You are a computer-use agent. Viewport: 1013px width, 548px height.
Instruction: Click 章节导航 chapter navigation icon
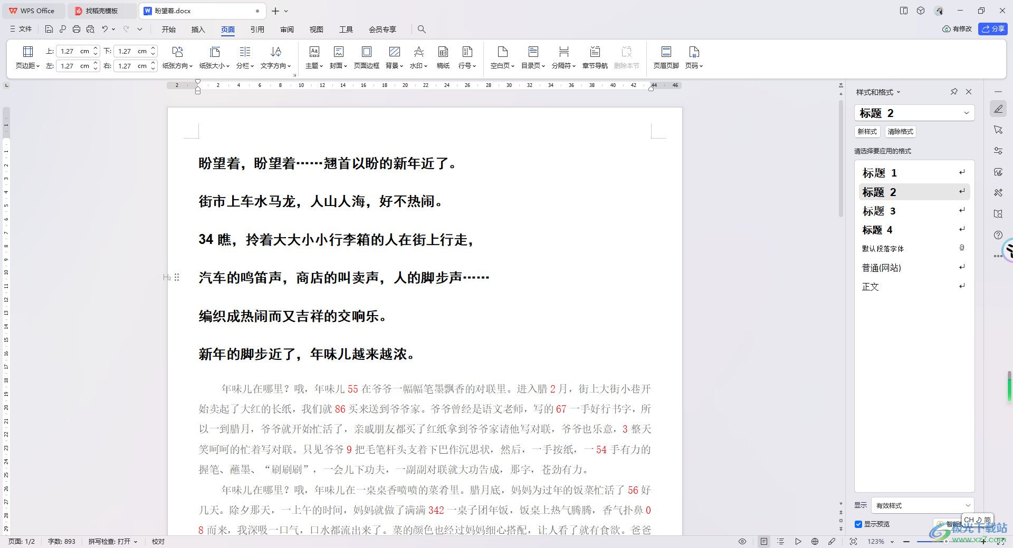595,57
